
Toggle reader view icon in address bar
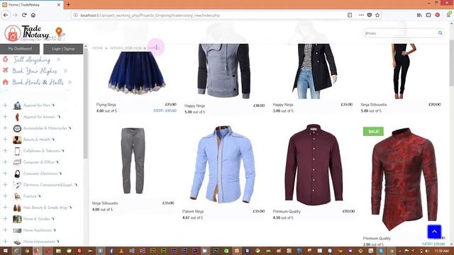click(350, 15)
